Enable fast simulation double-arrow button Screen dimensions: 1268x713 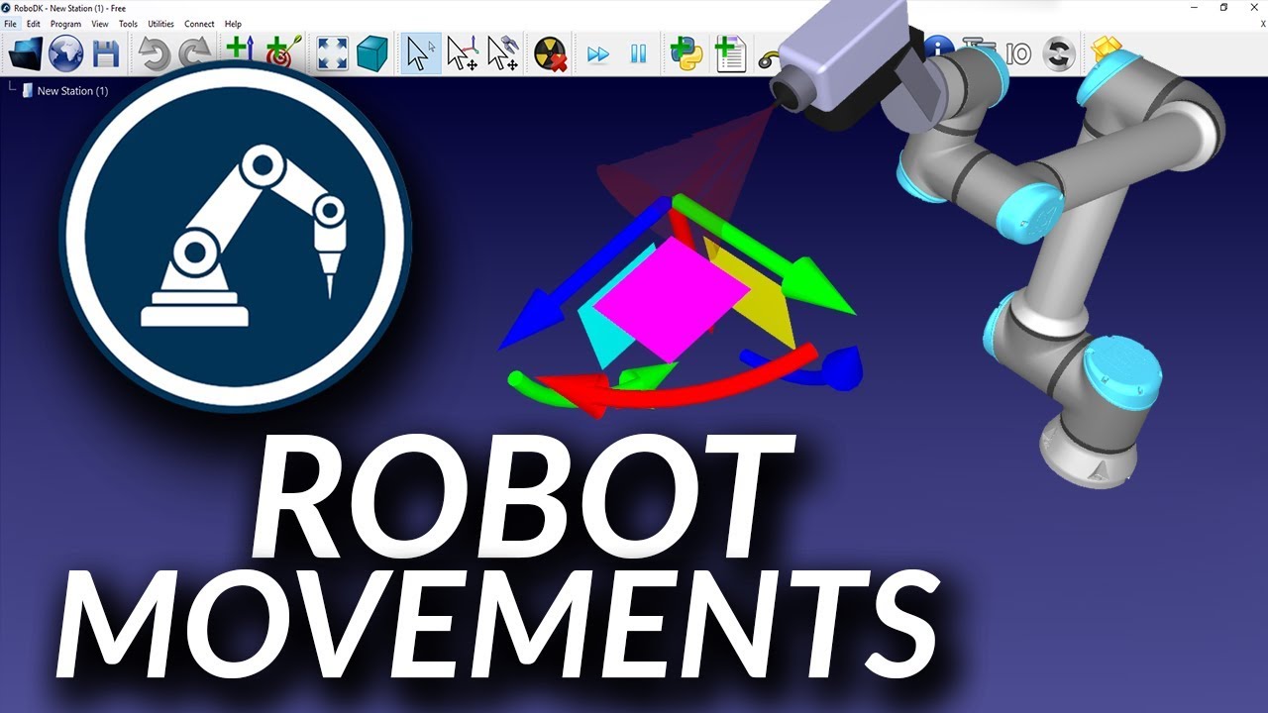click(x=598, y=54)
